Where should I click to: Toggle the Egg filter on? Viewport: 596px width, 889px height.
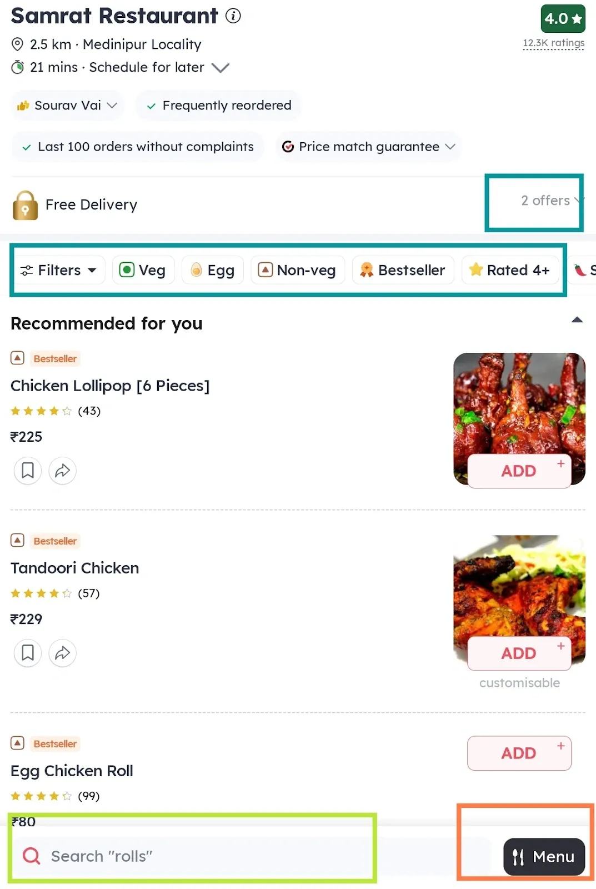(213, 270)
